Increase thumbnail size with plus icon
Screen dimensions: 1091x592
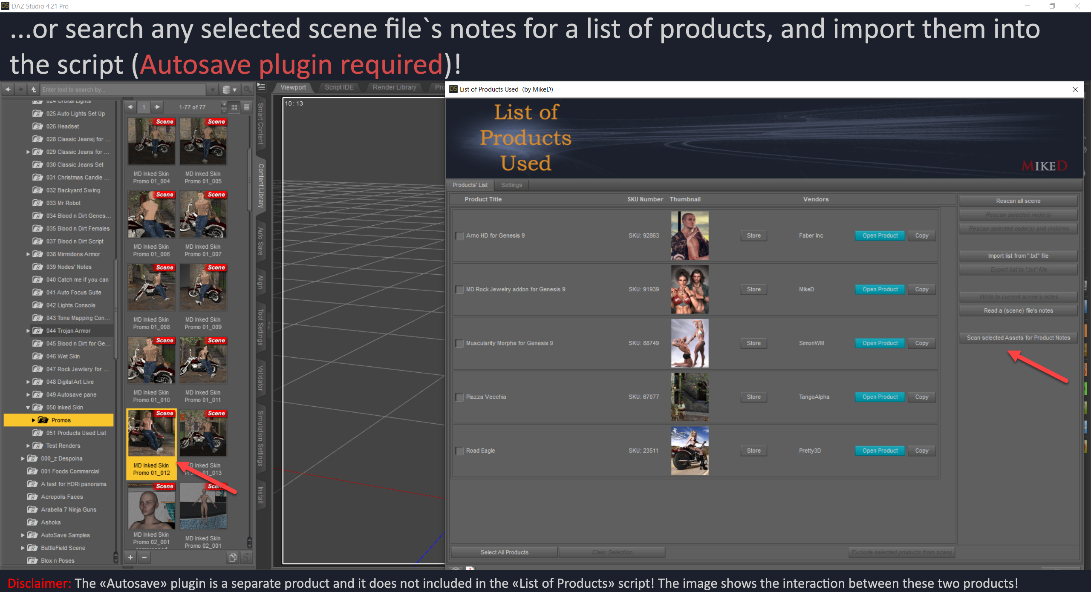tap(224, 104)
